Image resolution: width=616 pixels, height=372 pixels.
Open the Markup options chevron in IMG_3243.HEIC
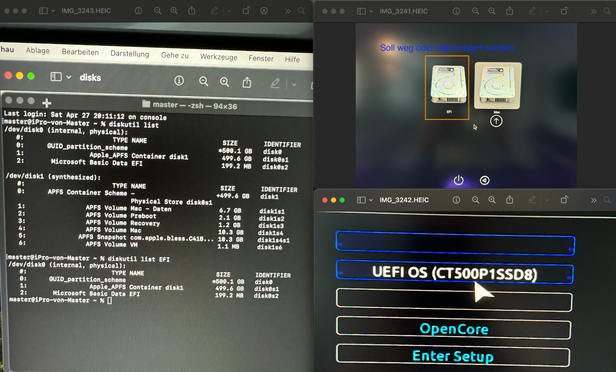tap(229, 11)
